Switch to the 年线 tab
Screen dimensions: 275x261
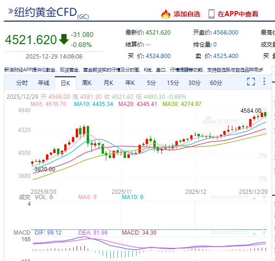coord(44,83)
